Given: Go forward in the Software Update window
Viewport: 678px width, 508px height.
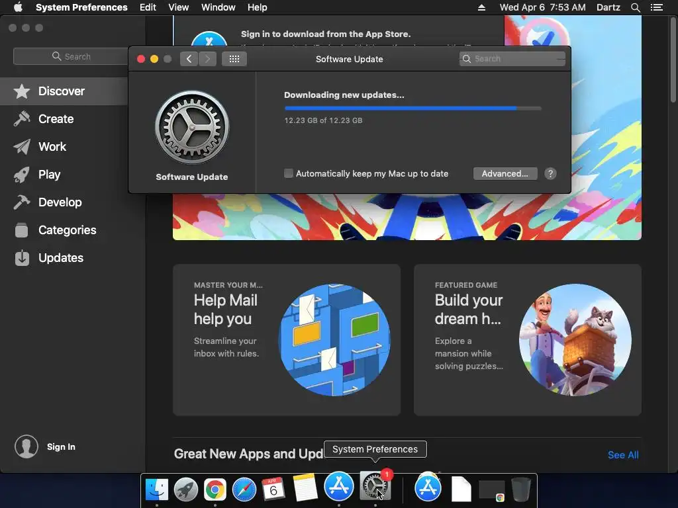Looking at the screenshot, I should coord(207,59).
